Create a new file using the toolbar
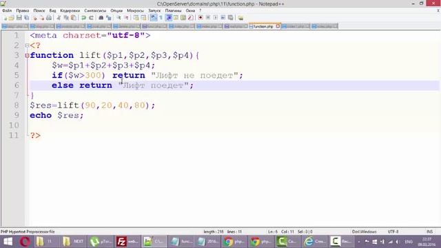Screen dimensions: 441x248 pyautogui.click(x=5, y=18)
